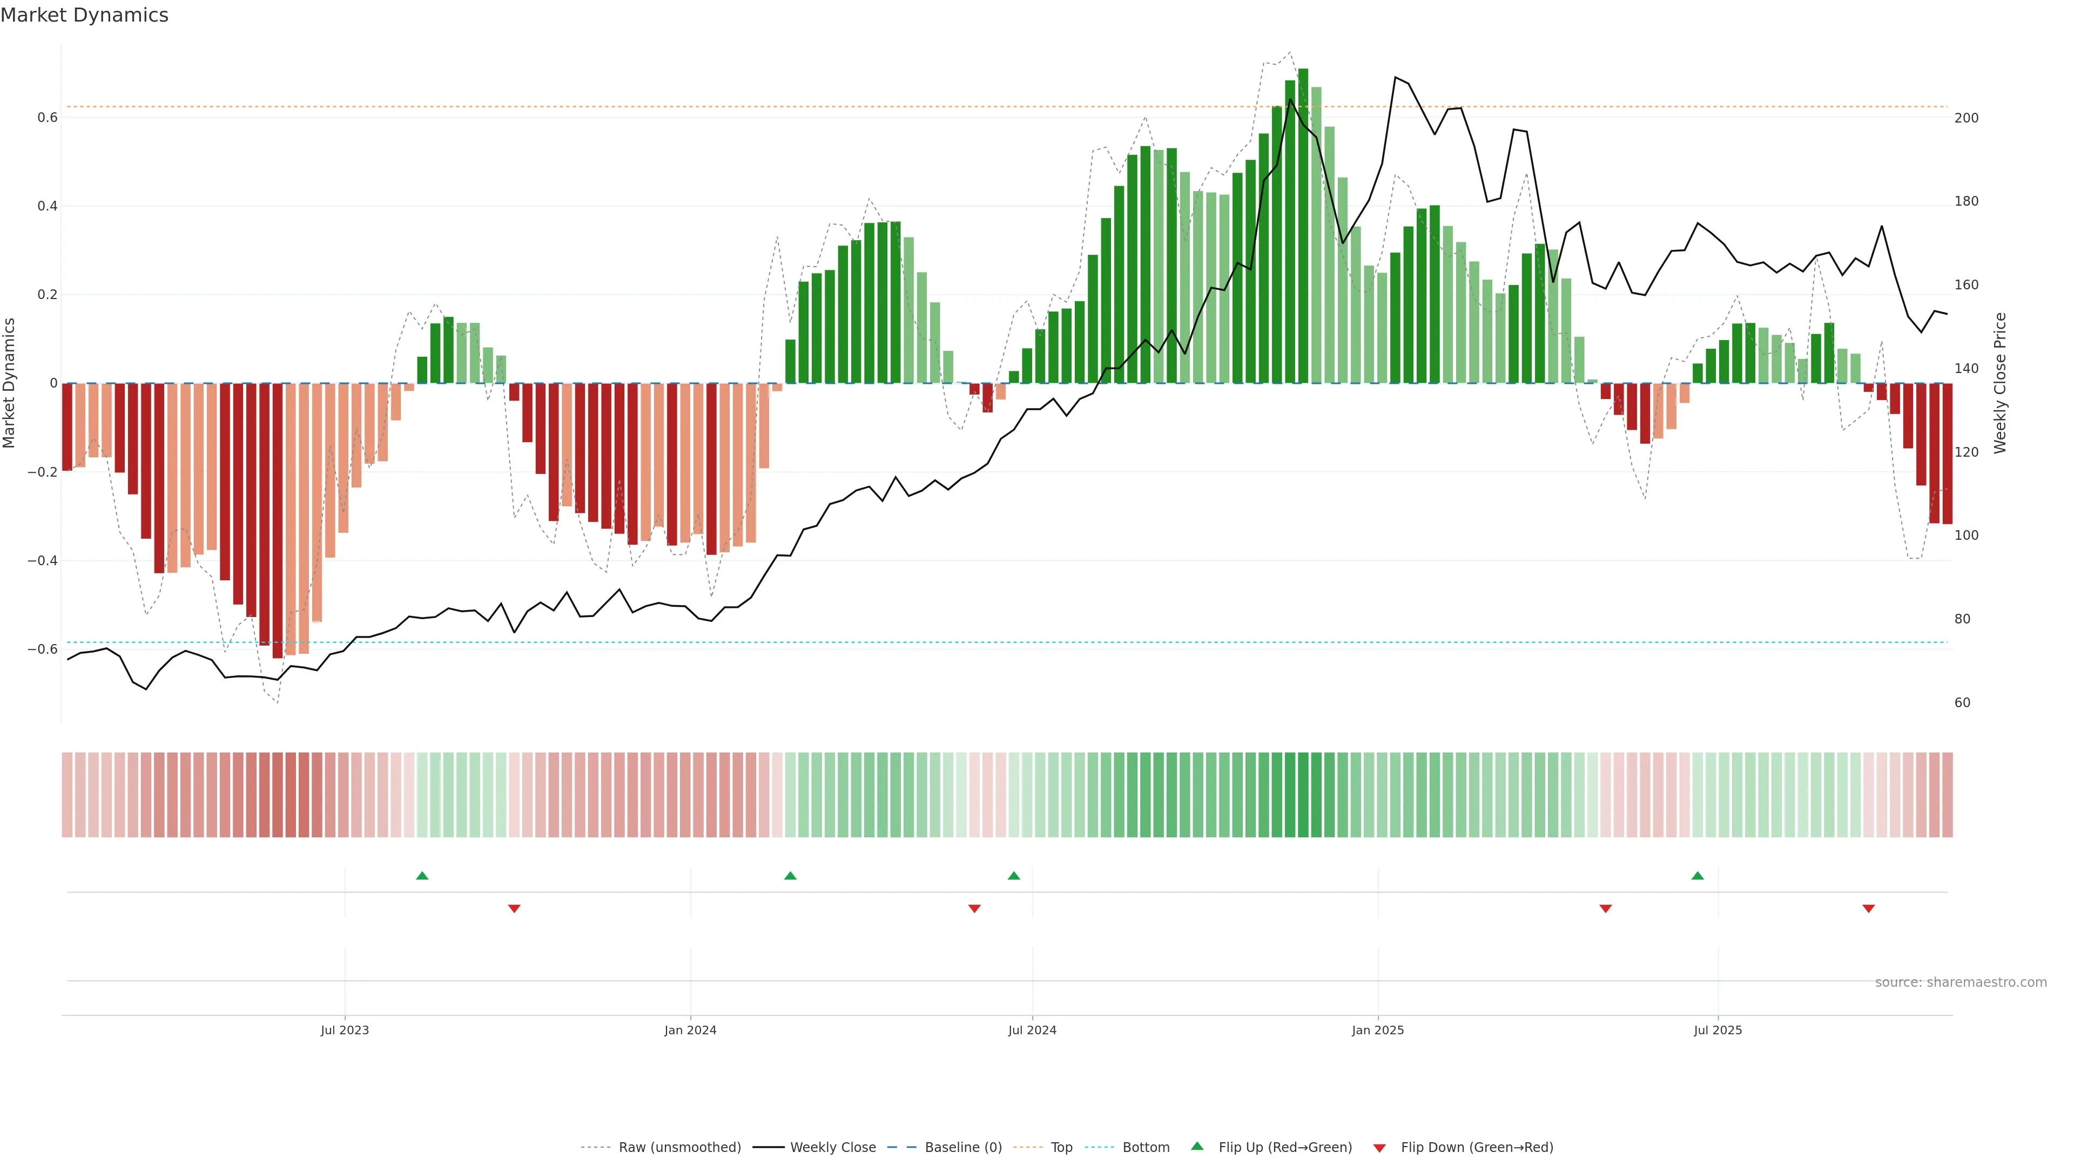Click the Jan 2025 axis label

(x=1378, y=1030)
